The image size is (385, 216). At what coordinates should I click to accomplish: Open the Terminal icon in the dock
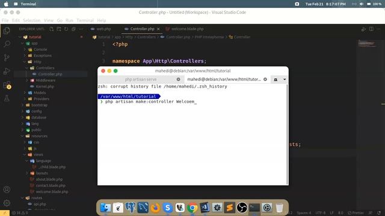tap(254, 208)
